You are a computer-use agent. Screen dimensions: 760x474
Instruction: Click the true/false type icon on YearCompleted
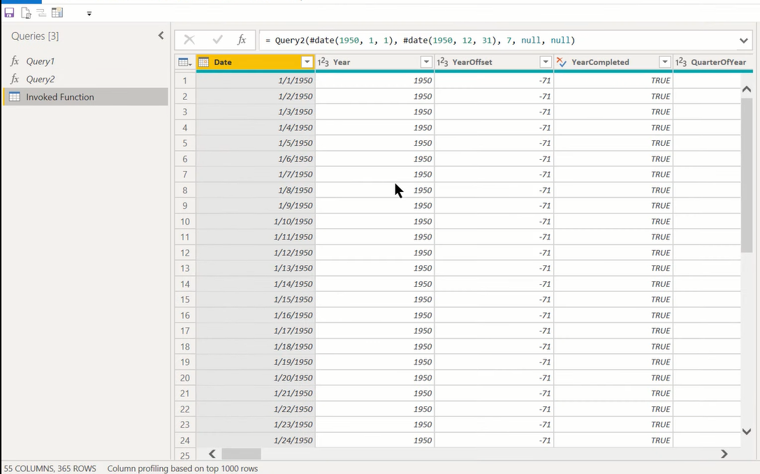click(x=562, y=62)
